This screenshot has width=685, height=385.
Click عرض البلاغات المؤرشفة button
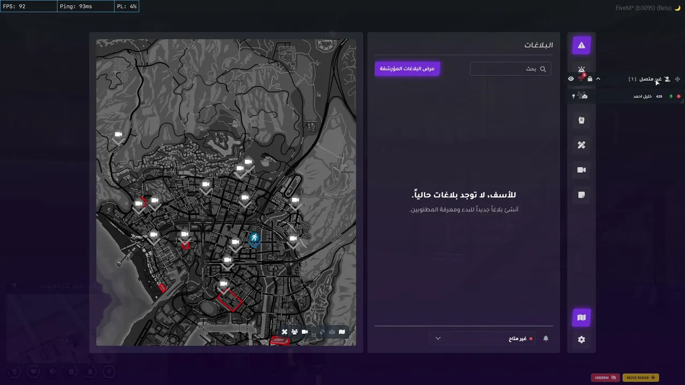tap(407, 68)
